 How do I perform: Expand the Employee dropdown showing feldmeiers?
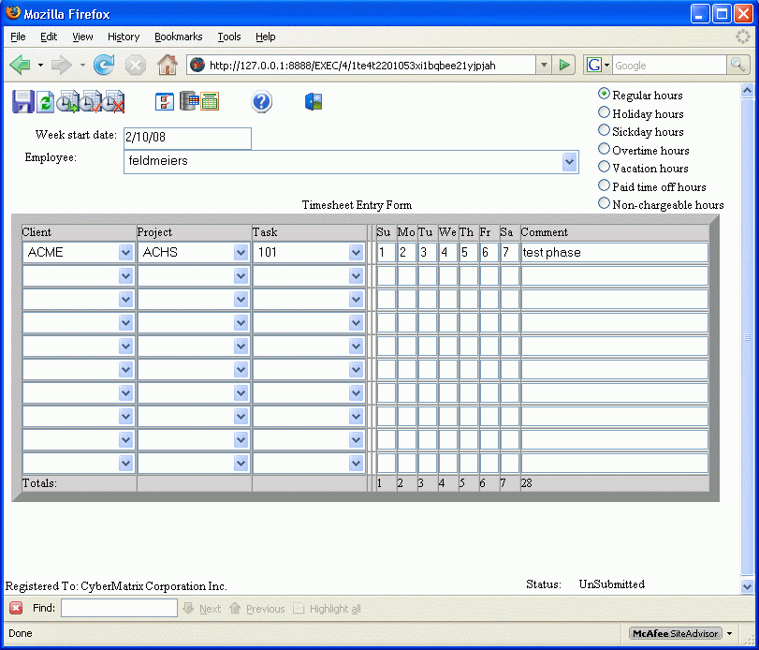pos(569,162)
